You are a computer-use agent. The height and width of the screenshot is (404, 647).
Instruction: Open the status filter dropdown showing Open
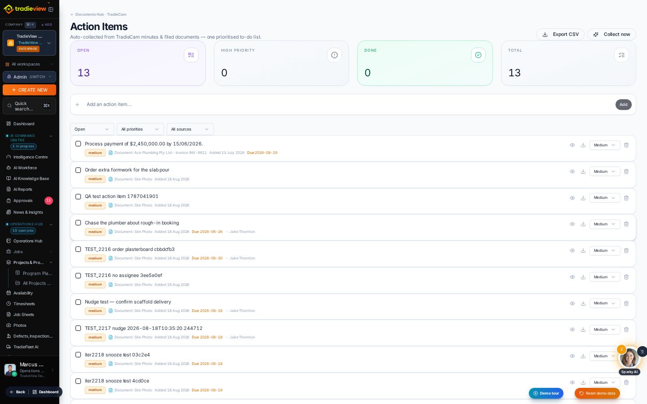92,129
